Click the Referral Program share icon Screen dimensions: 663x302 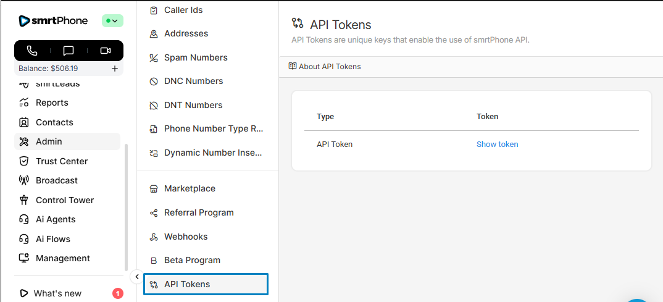click(x=154, y=213)
